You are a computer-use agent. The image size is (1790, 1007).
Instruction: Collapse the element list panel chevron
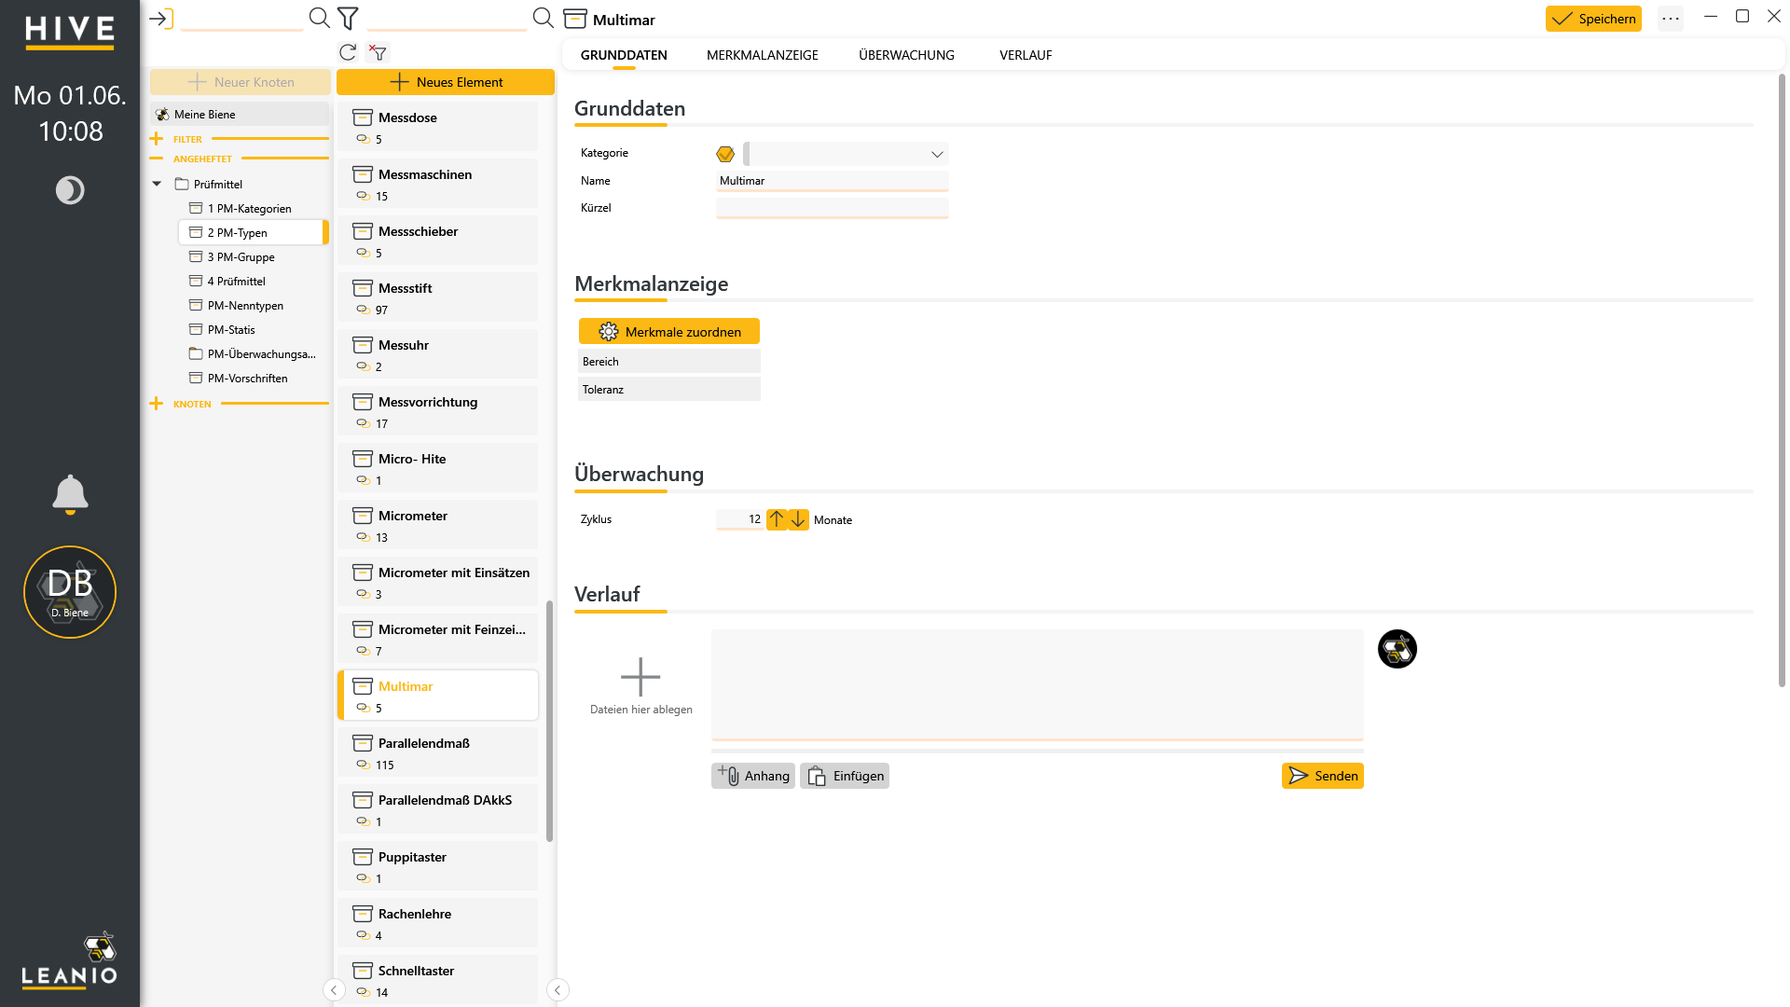tap(558, 990)
